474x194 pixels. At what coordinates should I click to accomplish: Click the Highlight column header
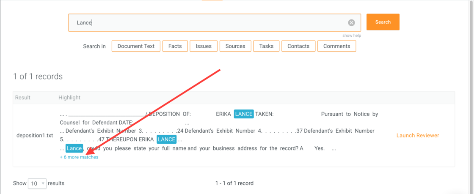(69, 98)
